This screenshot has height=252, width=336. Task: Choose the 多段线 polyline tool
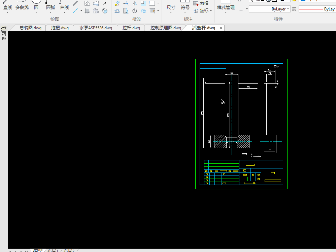click(x=22, y=7)
